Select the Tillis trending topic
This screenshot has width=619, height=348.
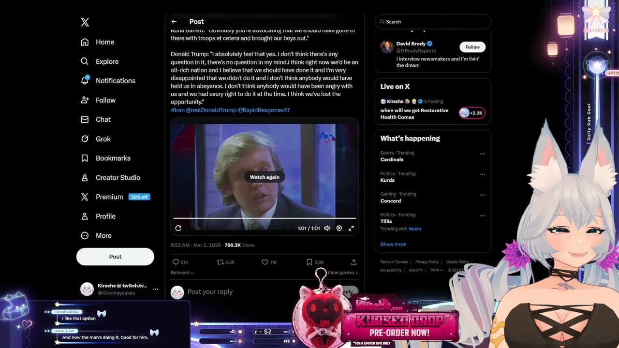386,221
